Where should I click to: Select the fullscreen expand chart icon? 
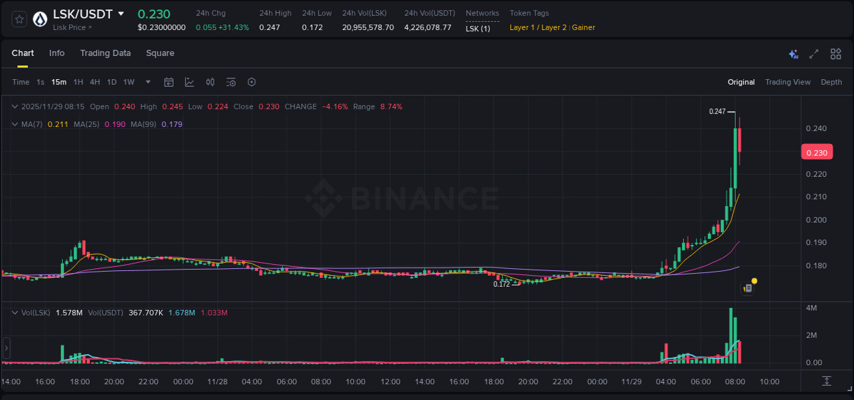(x=813, y=53)
